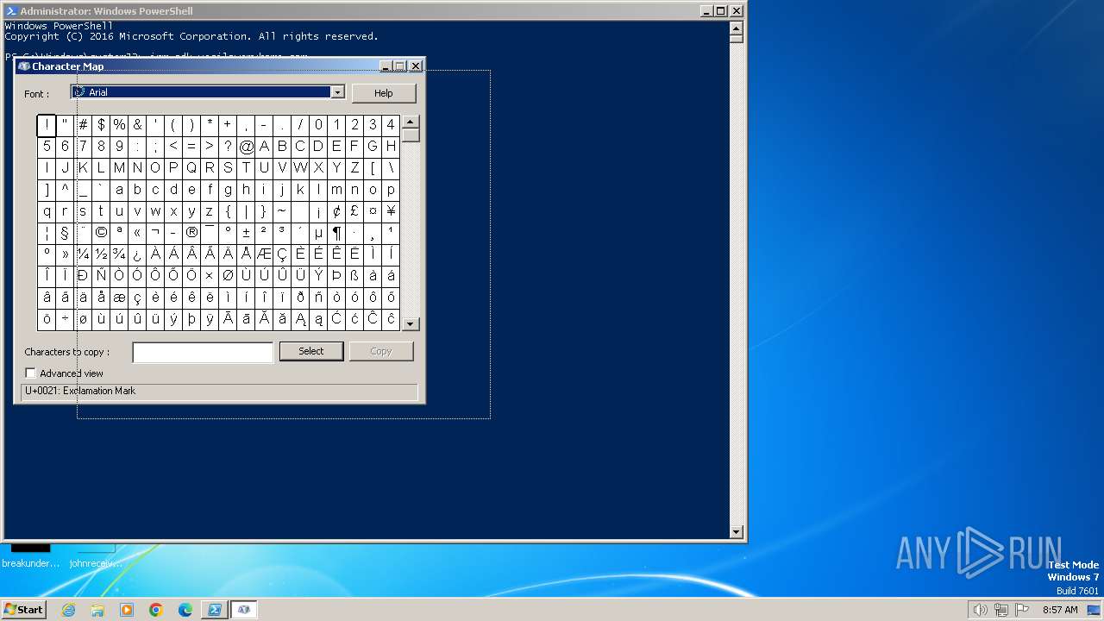Select the multiplication × sign
This screenshot has height=621, width=1104.
(210, 276)
